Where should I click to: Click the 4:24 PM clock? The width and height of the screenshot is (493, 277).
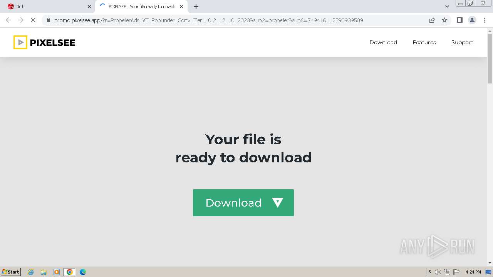click(x=473, y=272)
